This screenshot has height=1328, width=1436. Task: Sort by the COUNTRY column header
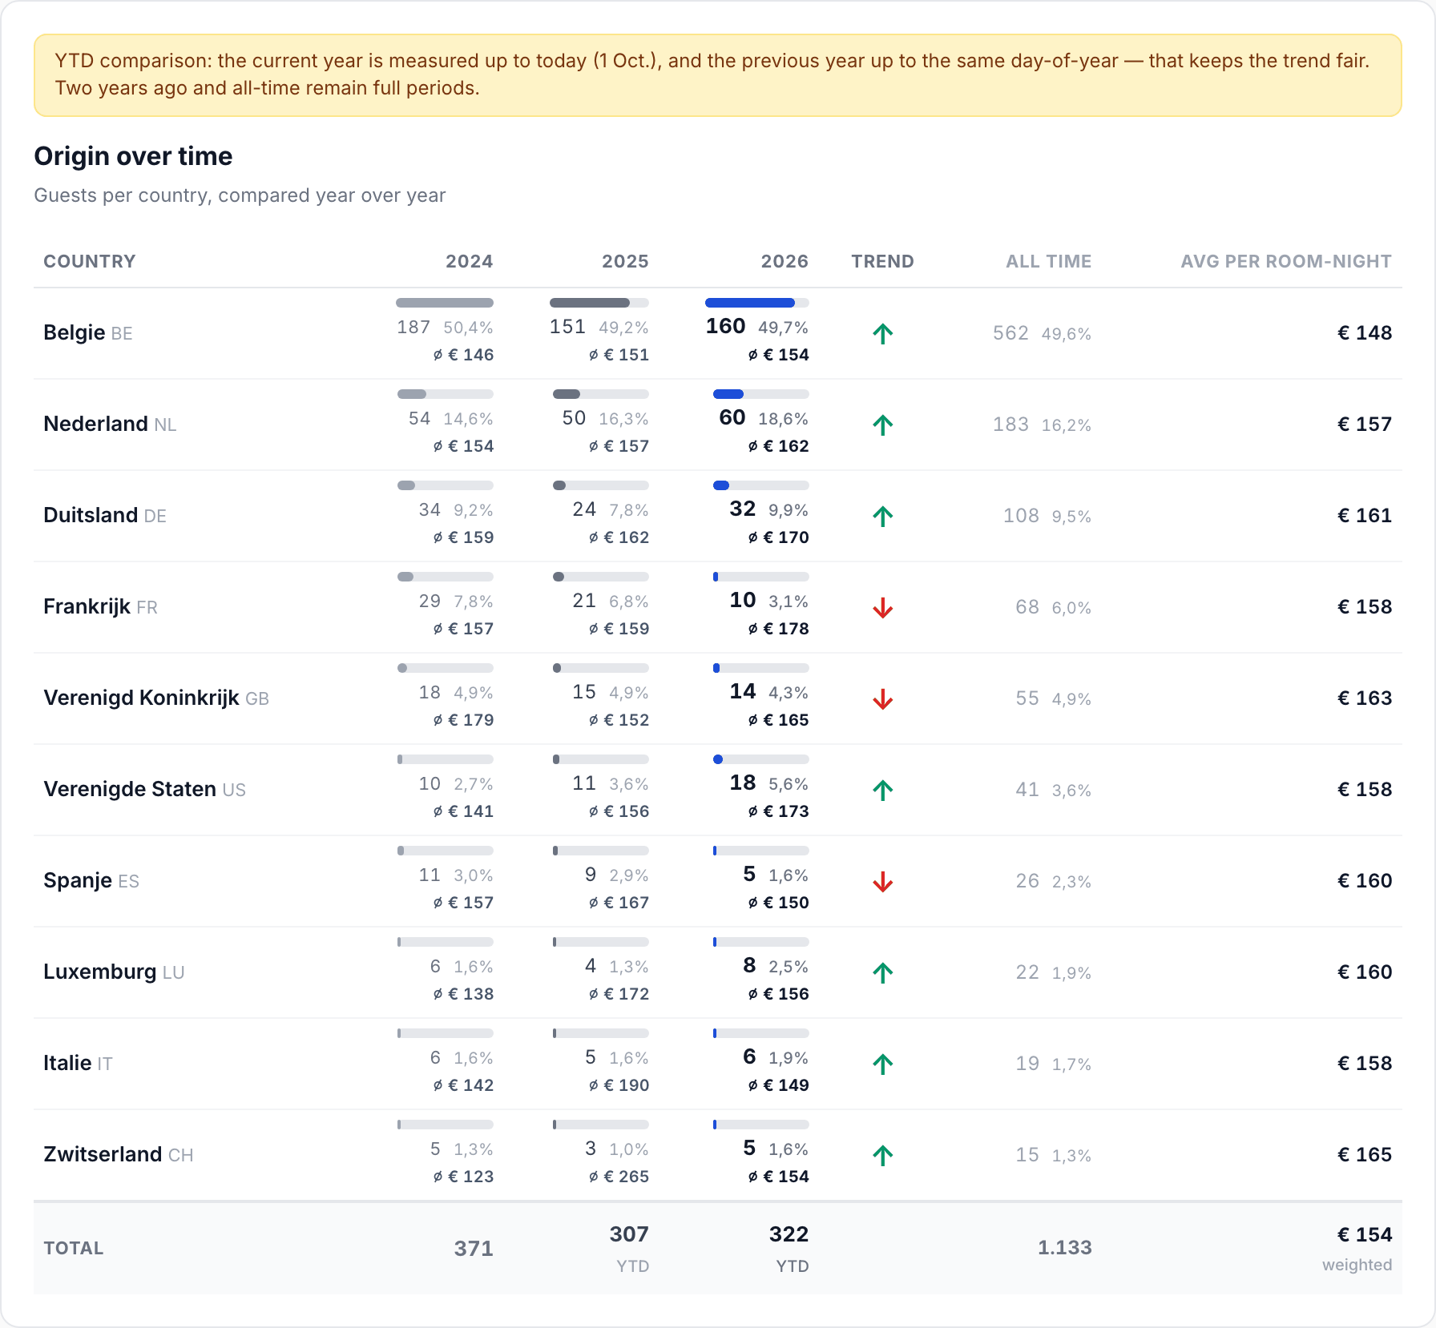(x=89, y=261)
